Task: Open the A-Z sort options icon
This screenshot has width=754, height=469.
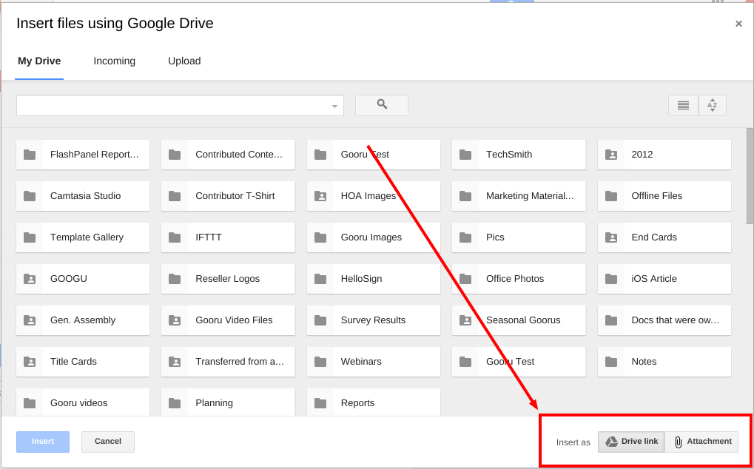Action: [712, 105]
